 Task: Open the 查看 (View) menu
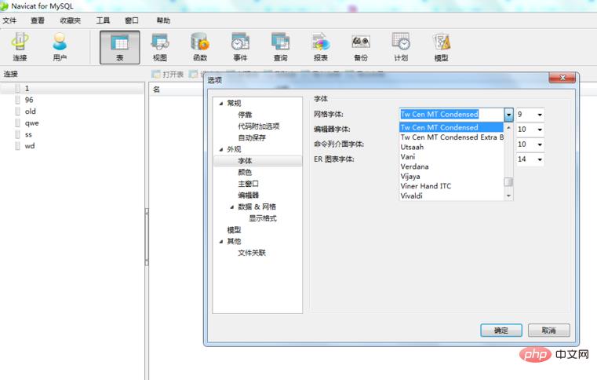click(38, 20)
